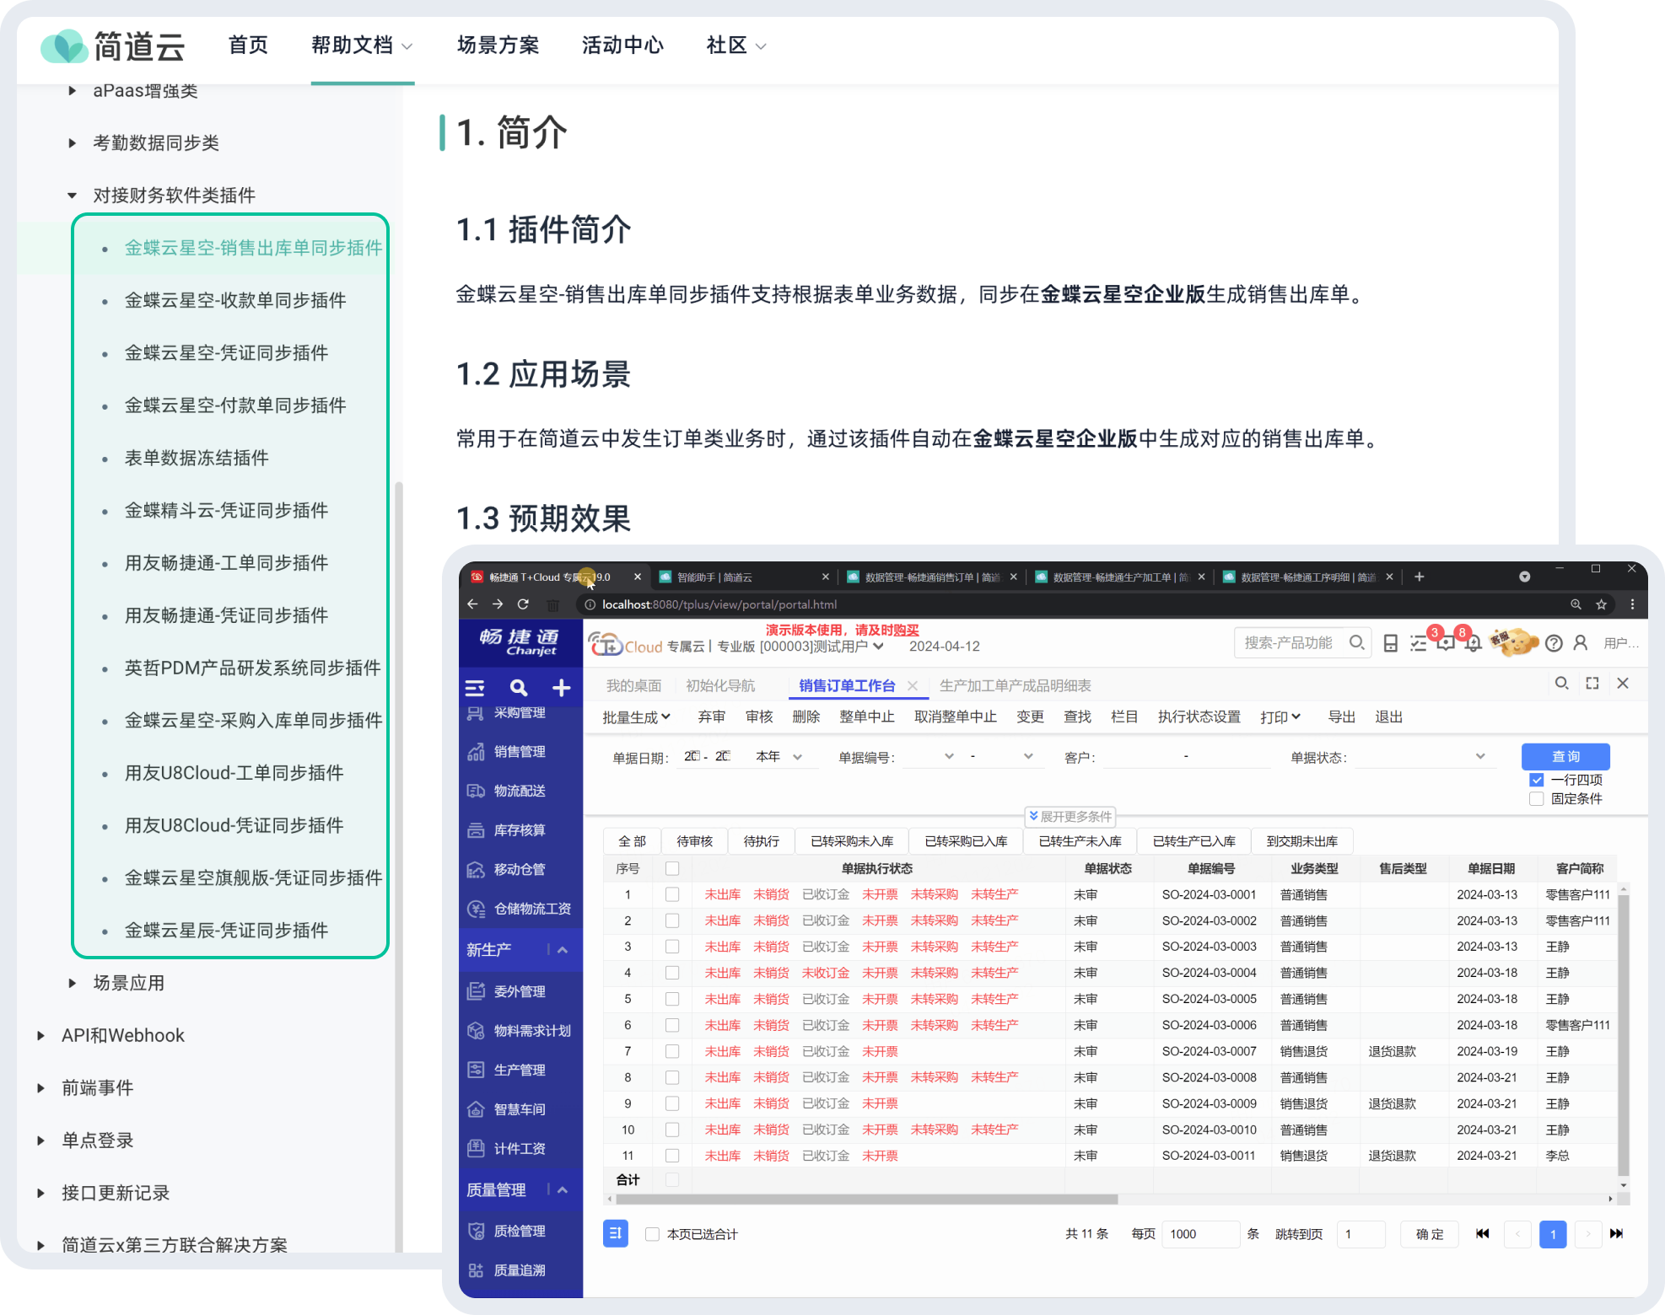Click the 搜索-产品功能 search field
1665x1315 pixels.
pyautogui.click(x=1289, y=643)
